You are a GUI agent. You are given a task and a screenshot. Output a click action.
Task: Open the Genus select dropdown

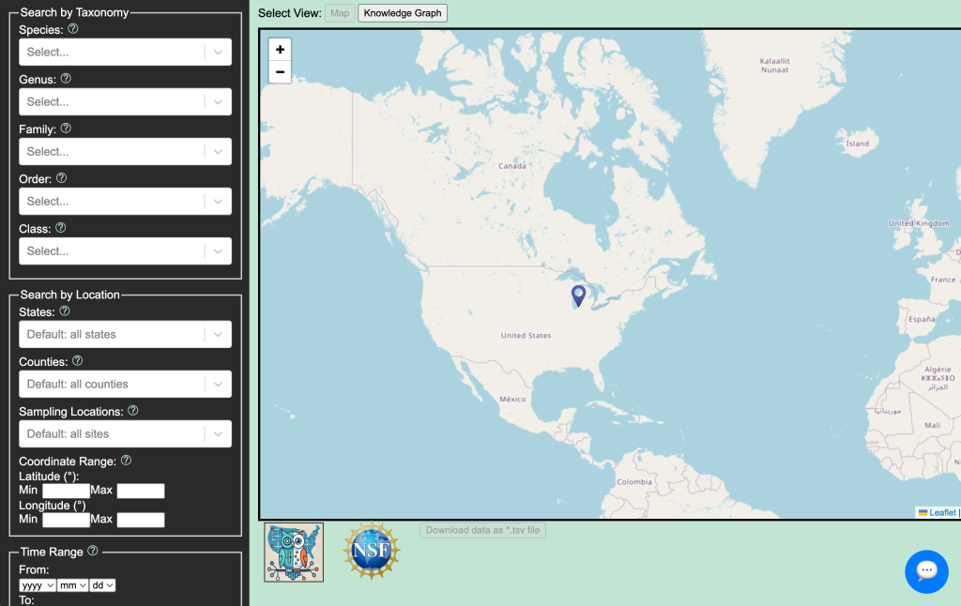(x=125, y=101)
